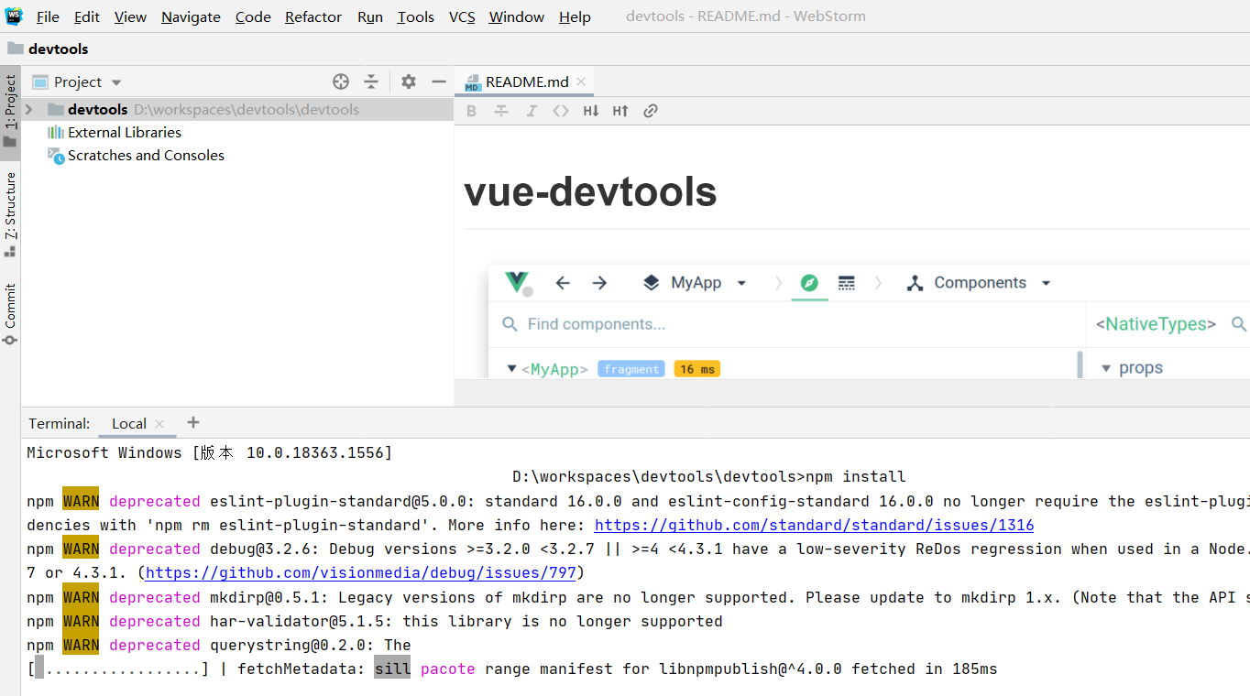Collapse all in Project panel
The width and height of the screenshot is (1250, 696).
click(x=371, y=82)
